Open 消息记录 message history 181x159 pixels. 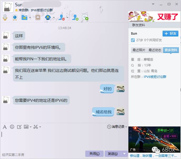pyautogui.click(x=116, y=127)
